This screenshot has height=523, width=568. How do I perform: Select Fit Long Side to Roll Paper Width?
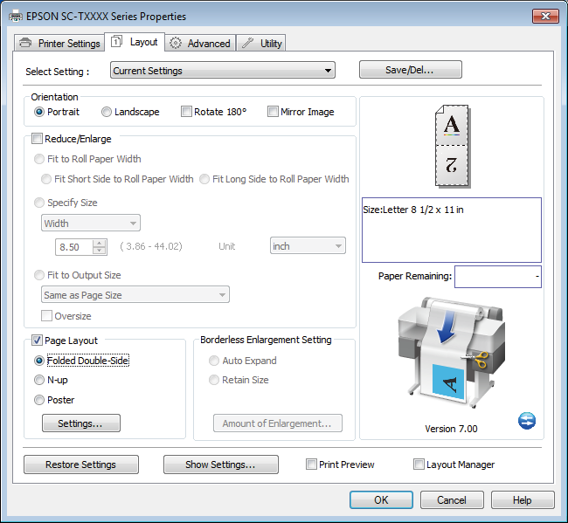pyautogui.click(x=274, y=179)
